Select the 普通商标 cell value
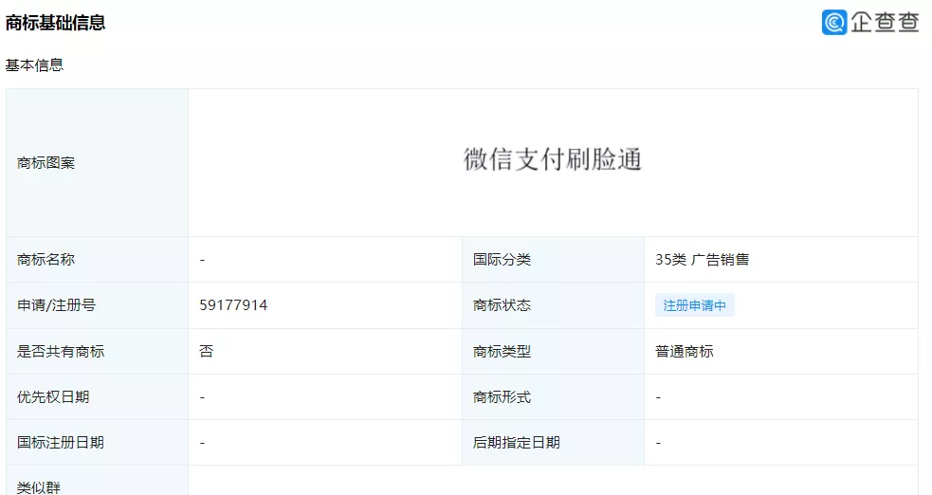The height and width of the screenshot is (495, 932). (x=685, y=351)
